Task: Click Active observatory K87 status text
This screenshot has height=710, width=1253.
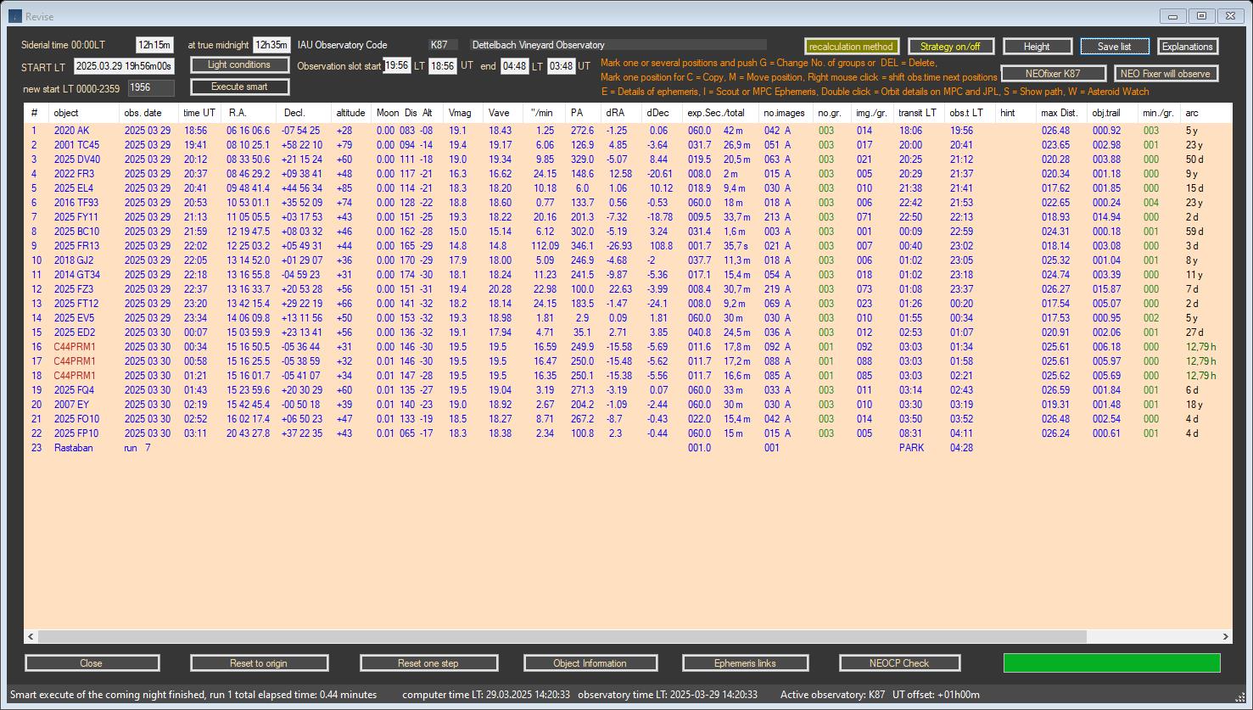Action: [x=832, y=695]
